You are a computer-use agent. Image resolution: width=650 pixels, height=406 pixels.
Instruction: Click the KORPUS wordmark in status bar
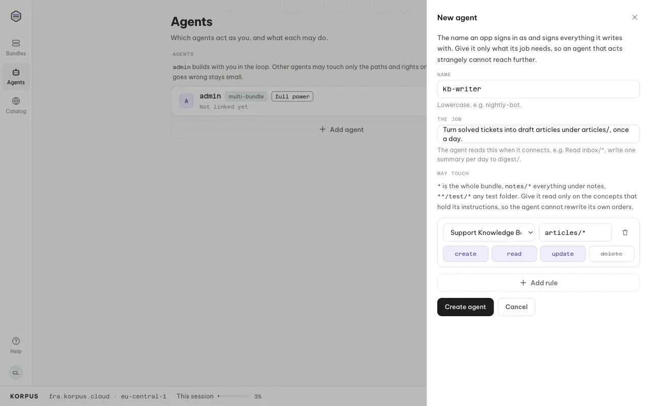24,396
